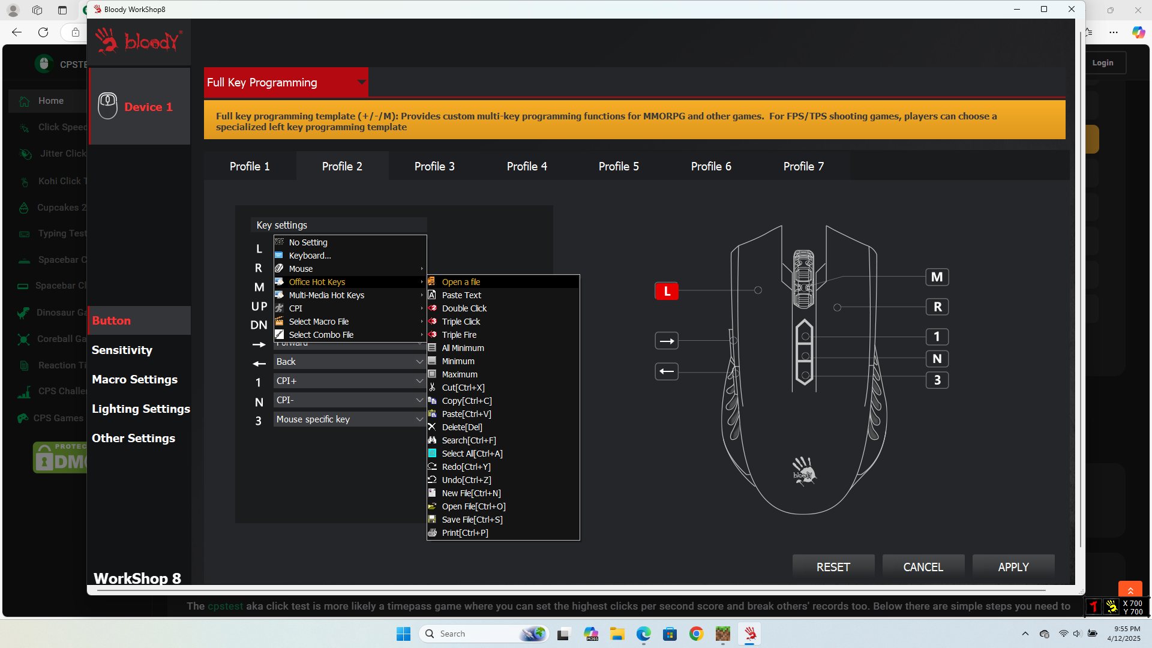Expand the Select Macro File submenu
1152x648 pixels.
click(350, 322)
